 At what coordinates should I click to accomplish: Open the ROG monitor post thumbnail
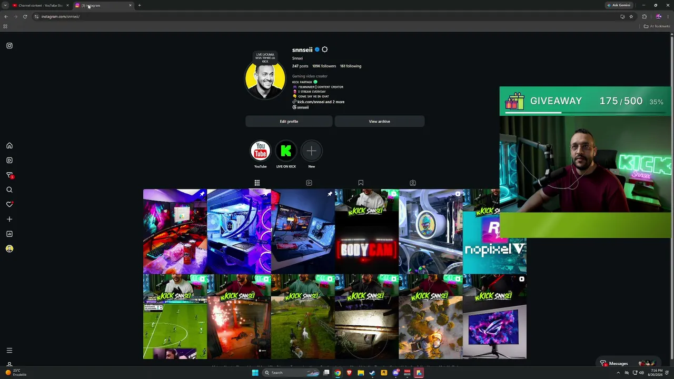tap(494, 317)
